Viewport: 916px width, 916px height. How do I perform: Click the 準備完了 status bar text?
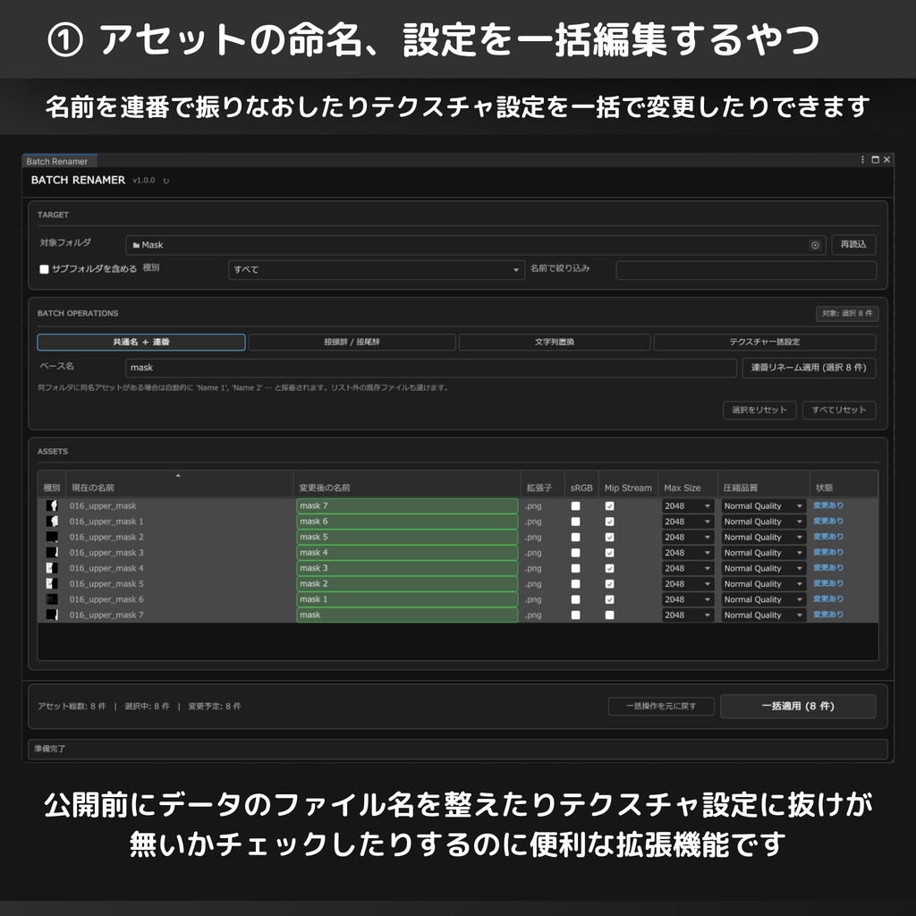(x=50, y=749)
